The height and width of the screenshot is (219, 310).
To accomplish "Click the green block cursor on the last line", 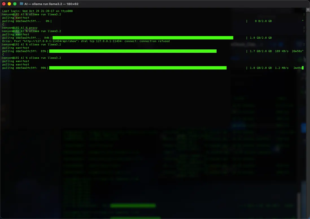I will click(x=302, y=68).
